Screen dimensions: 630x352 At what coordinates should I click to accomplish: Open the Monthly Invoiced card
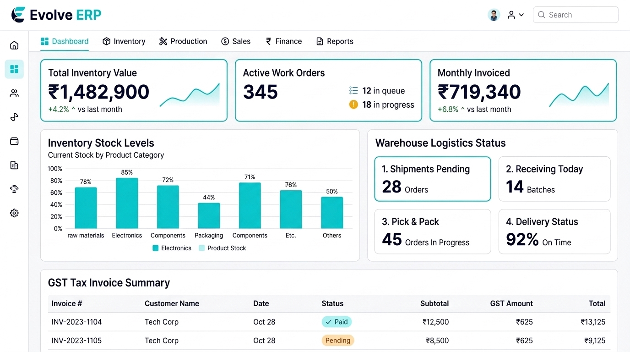pos(523,90)
